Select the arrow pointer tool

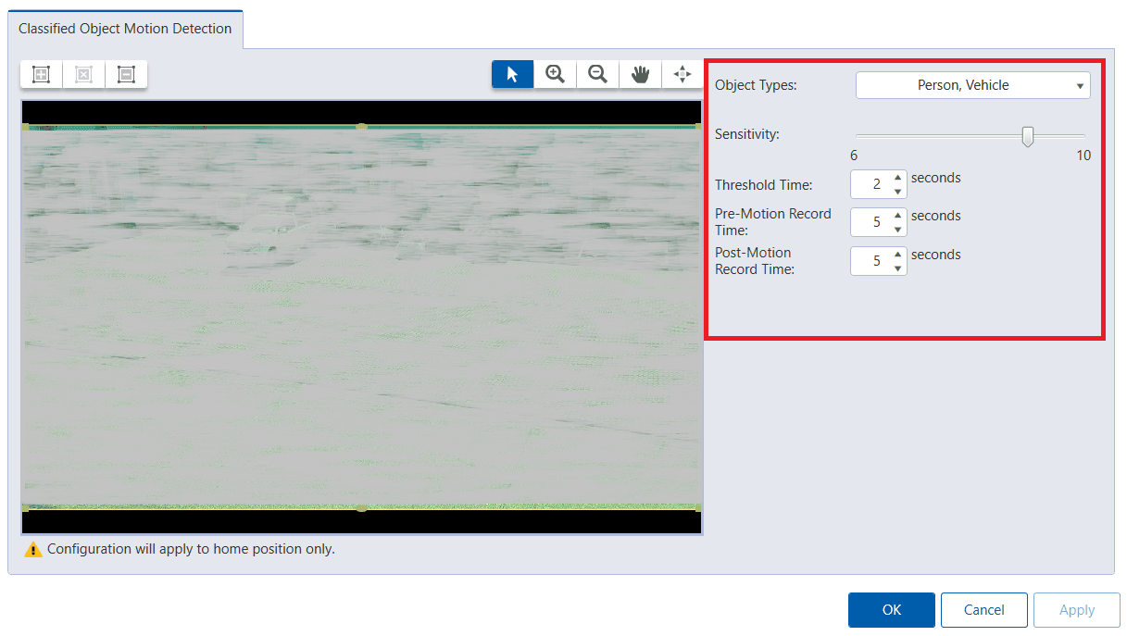[x=511, y=74]
